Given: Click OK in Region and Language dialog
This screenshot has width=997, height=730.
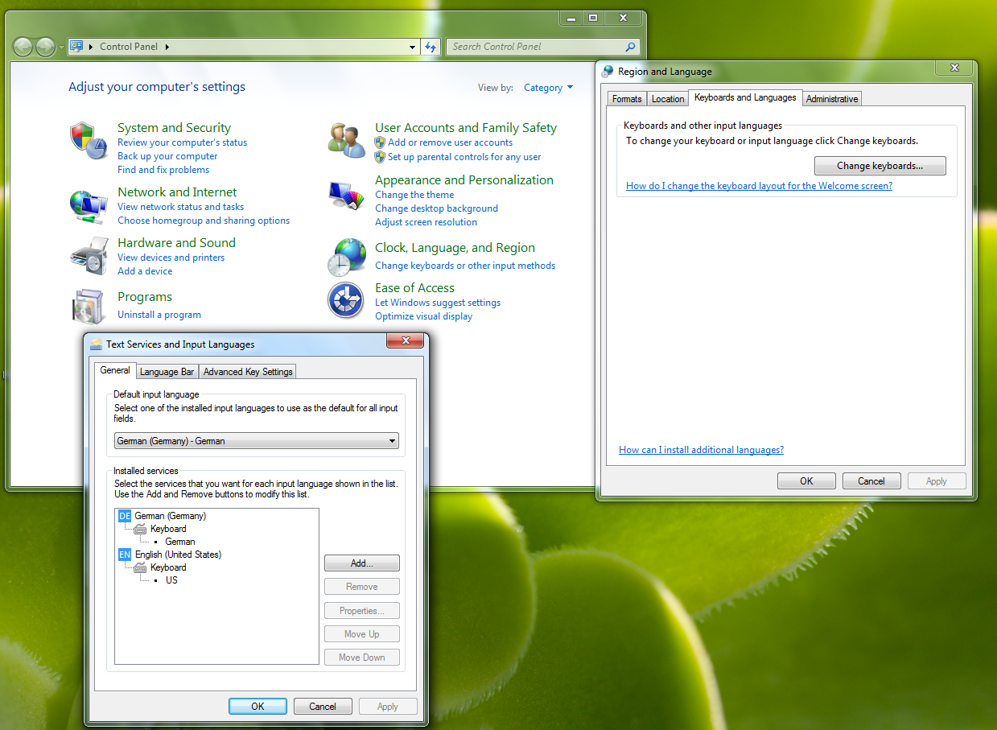Looking at the screenshot, I should click(x=806, y=481).
